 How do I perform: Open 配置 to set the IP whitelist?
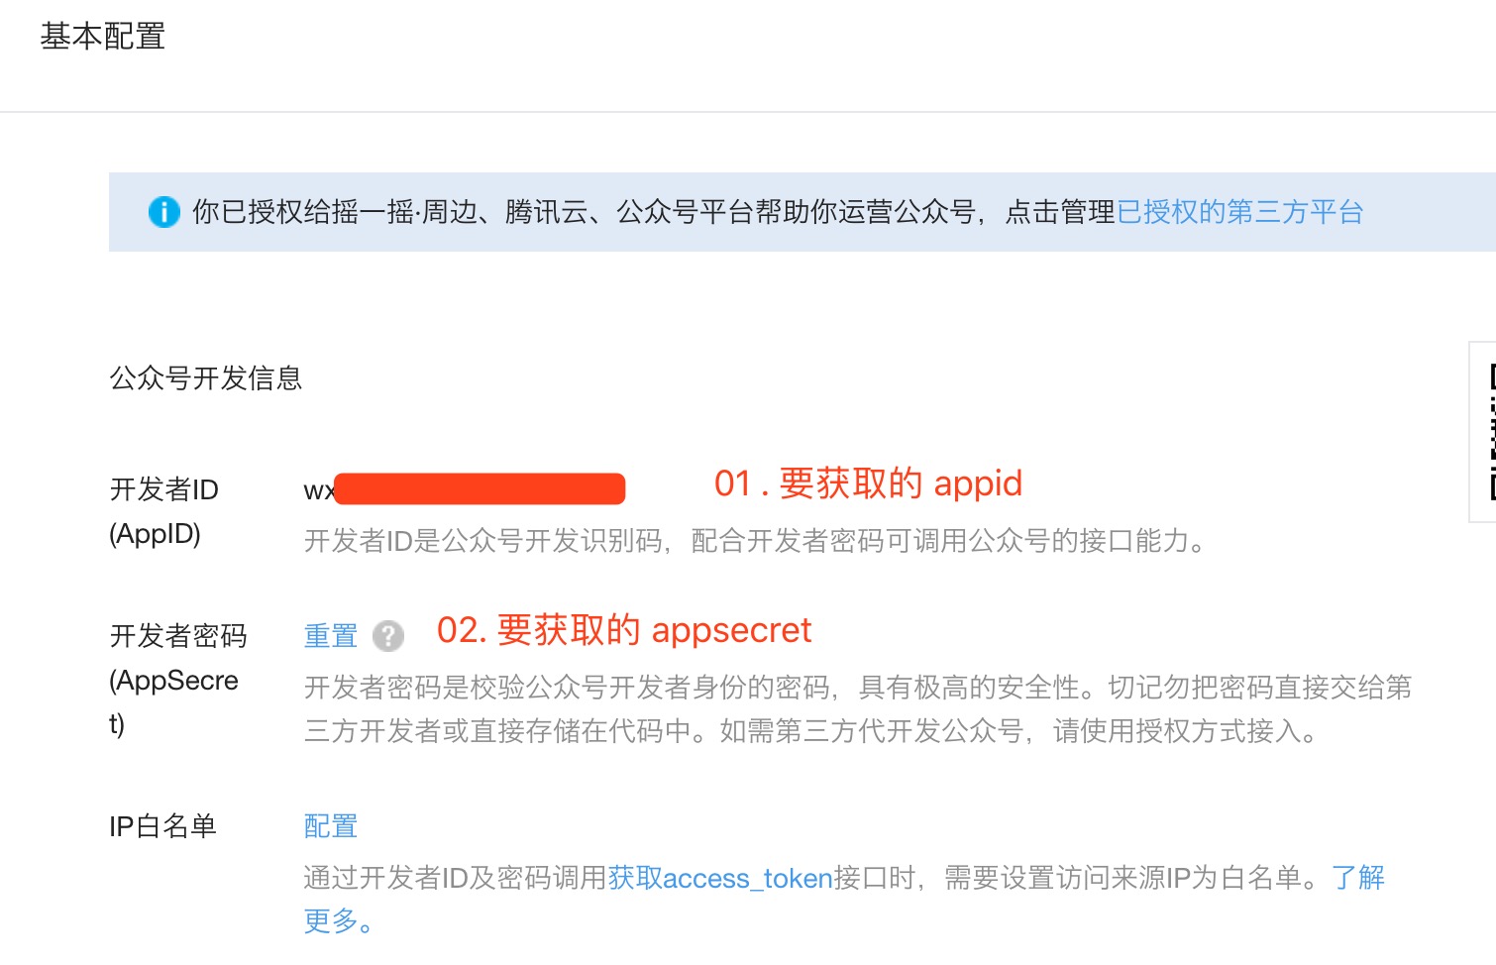click(331, 825)
